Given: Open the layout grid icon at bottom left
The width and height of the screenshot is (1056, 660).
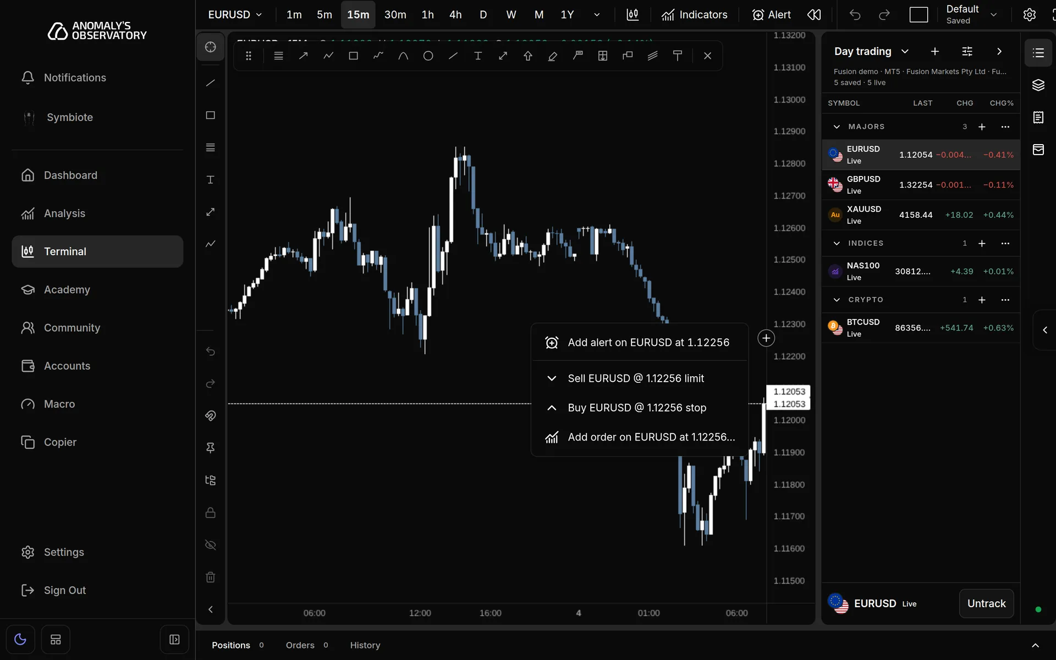Looking at the screenshot, I should pos(56,640).
